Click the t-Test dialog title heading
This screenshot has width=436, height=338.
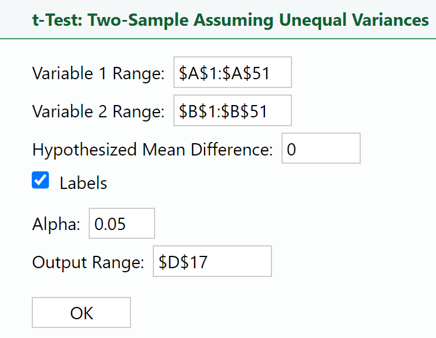click(x=230, y=21)
